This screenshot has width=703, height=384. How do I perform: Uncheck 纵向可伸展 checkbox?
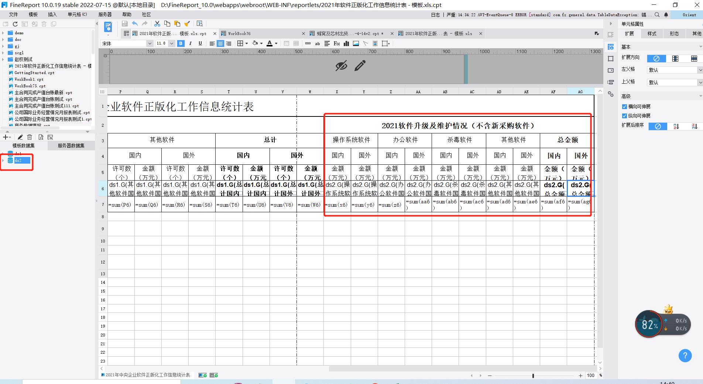point(624,116)
